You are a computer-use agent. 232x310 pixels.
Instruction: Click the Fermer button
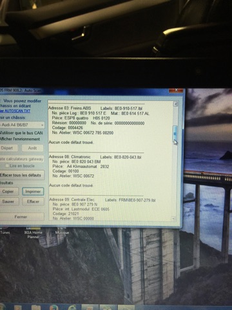pyautogui.click(x=21, y=217)
